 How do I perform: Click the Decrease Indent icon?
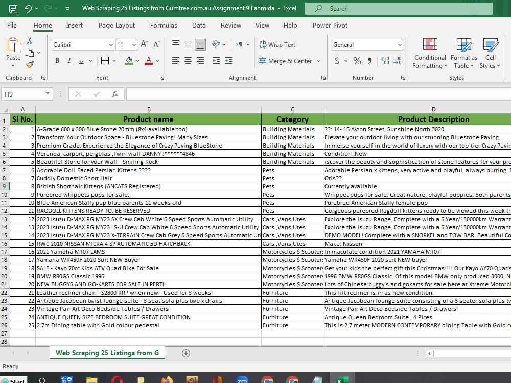(216, 61)
